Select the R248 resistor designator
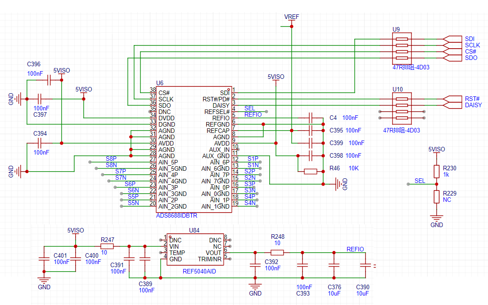 pos(278,237)
